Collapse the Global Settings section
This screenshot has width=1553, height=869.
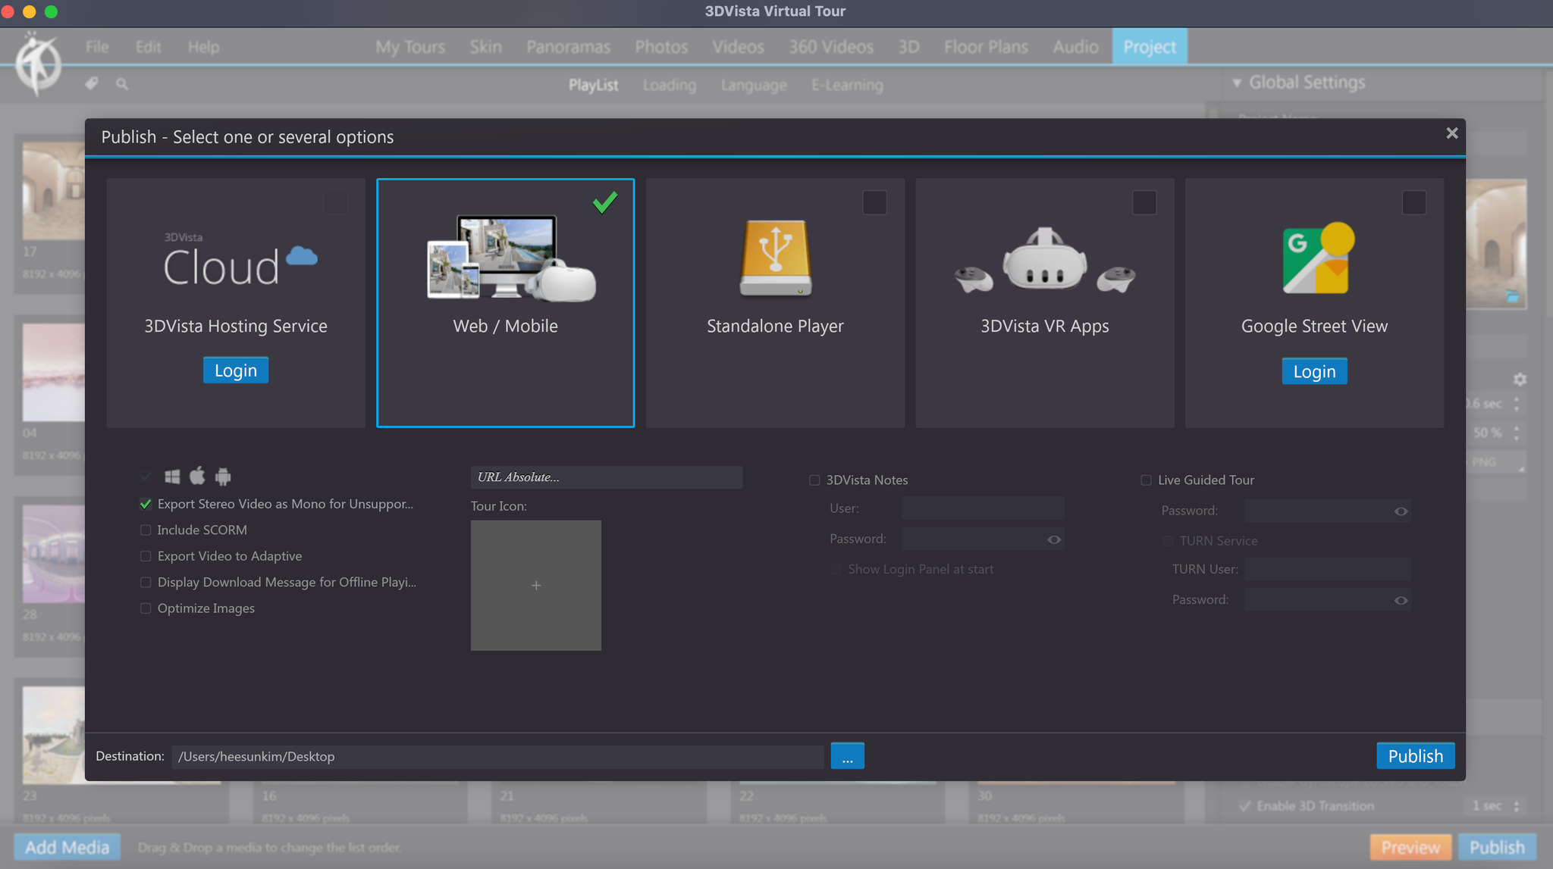[x=1237, y=83]
